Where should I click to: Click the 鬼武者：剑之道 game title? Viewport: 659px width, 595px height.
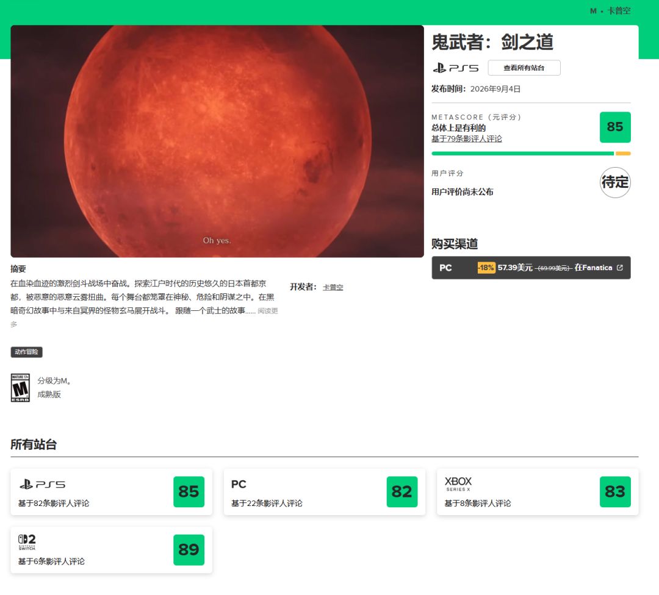492,42
